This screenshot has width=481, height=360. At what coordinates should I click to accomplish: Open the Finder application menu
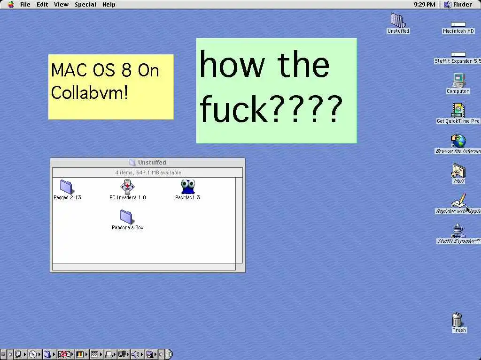click(x=458, y=5)
